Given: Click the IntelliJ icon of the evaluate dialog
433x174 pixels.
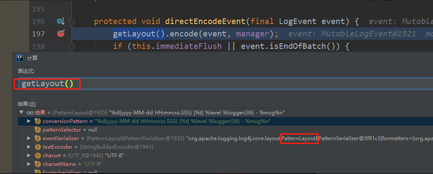Looking at the screenshot, I should 20,58.
